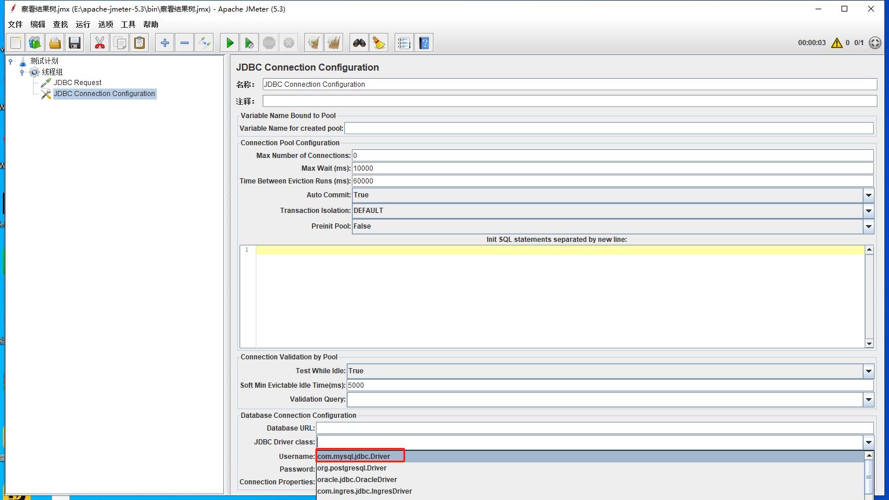
Task: Cut selected element with scissors icon
Action: (100, 43)
